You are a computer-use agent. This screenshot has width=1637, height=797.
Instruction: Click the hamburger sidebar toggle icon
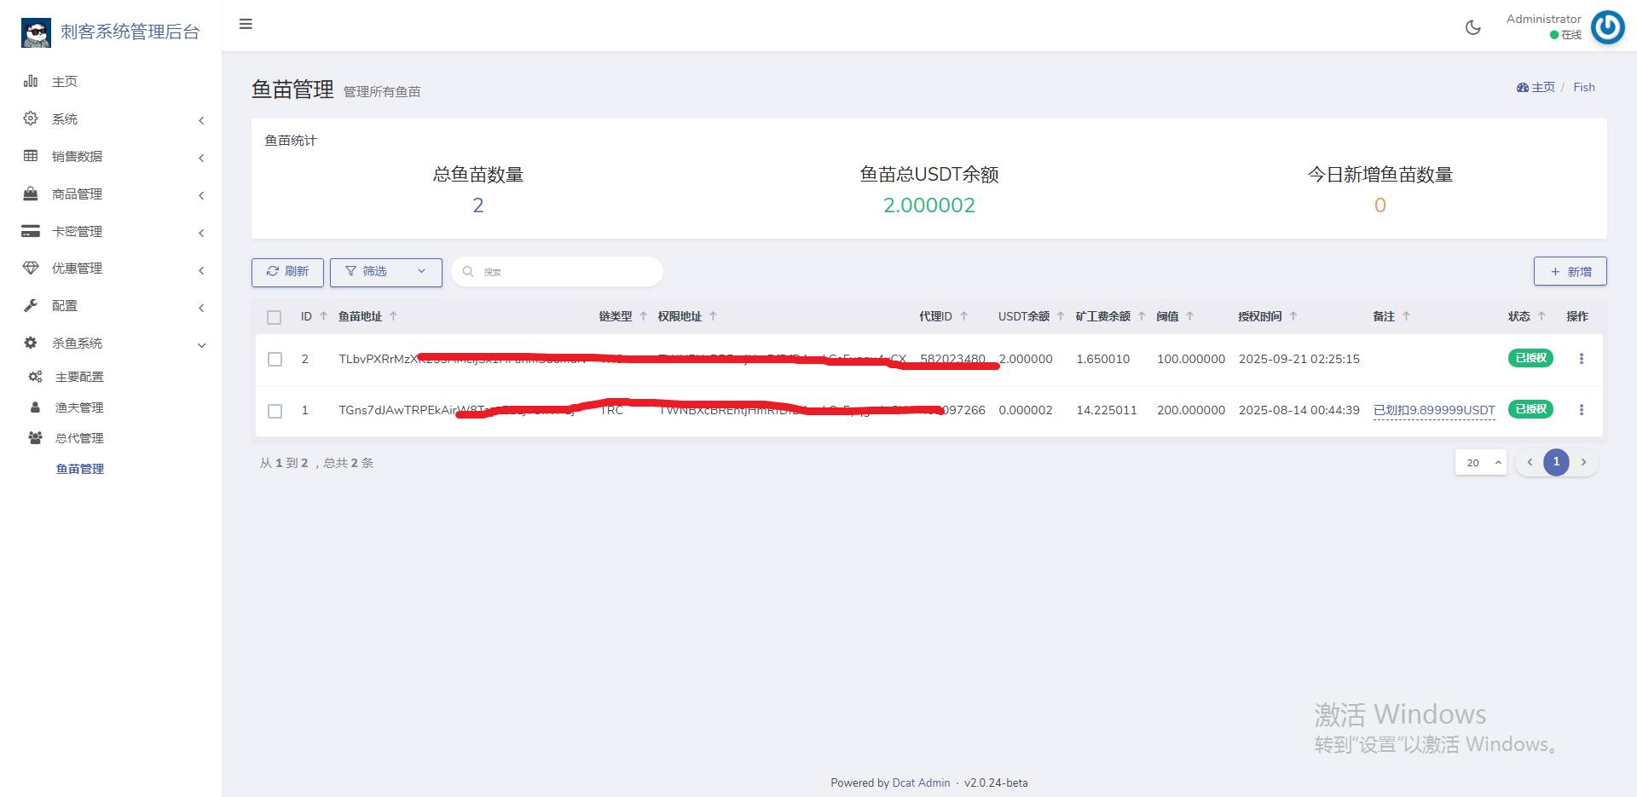246,24
